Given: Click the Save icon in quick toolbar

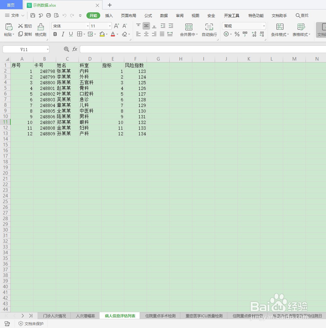Looking at the screenshot, I should pos(32,15).
